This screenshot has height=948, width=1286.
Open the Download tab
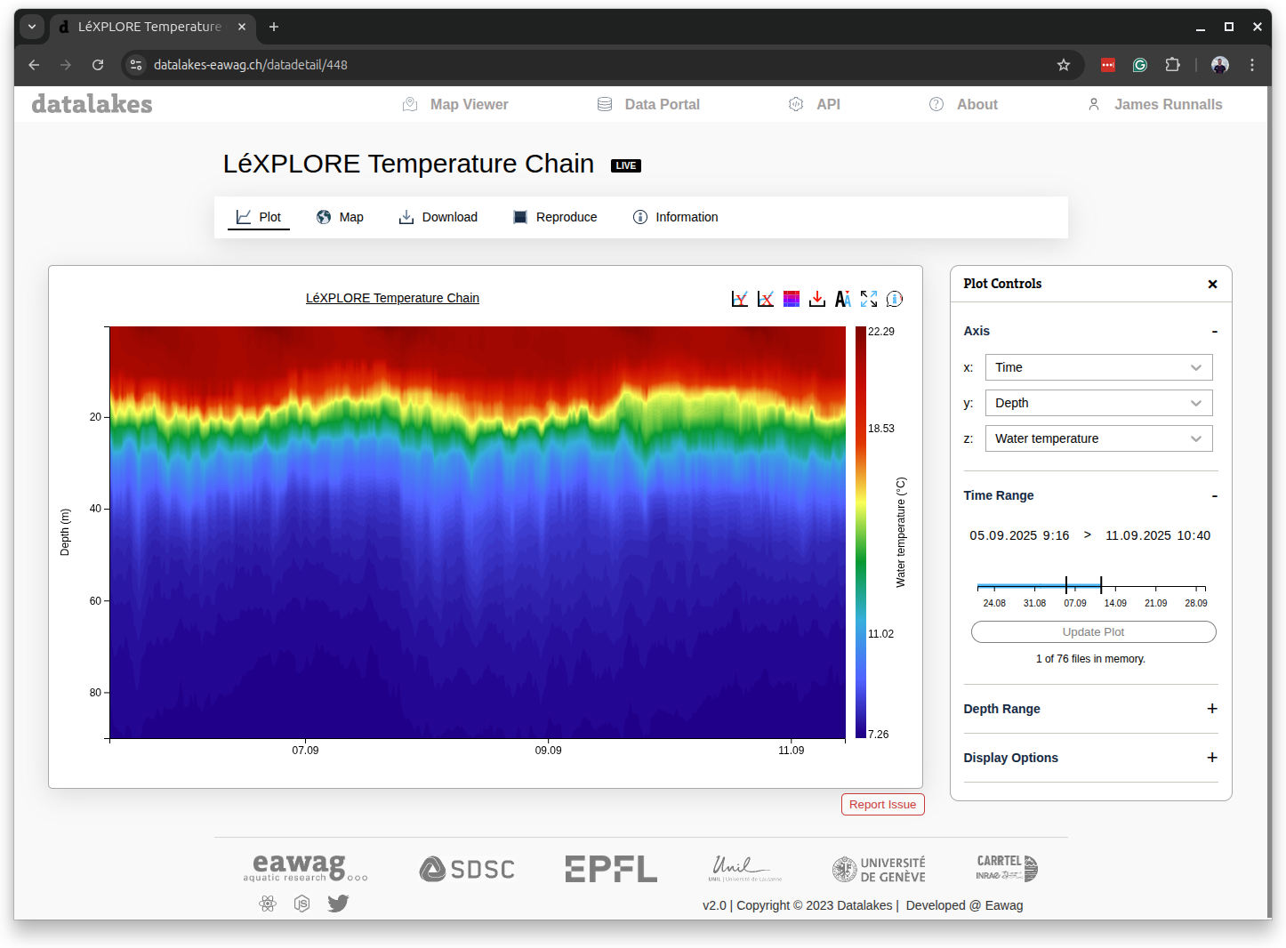pyautogui.click(x=438, y=217)
